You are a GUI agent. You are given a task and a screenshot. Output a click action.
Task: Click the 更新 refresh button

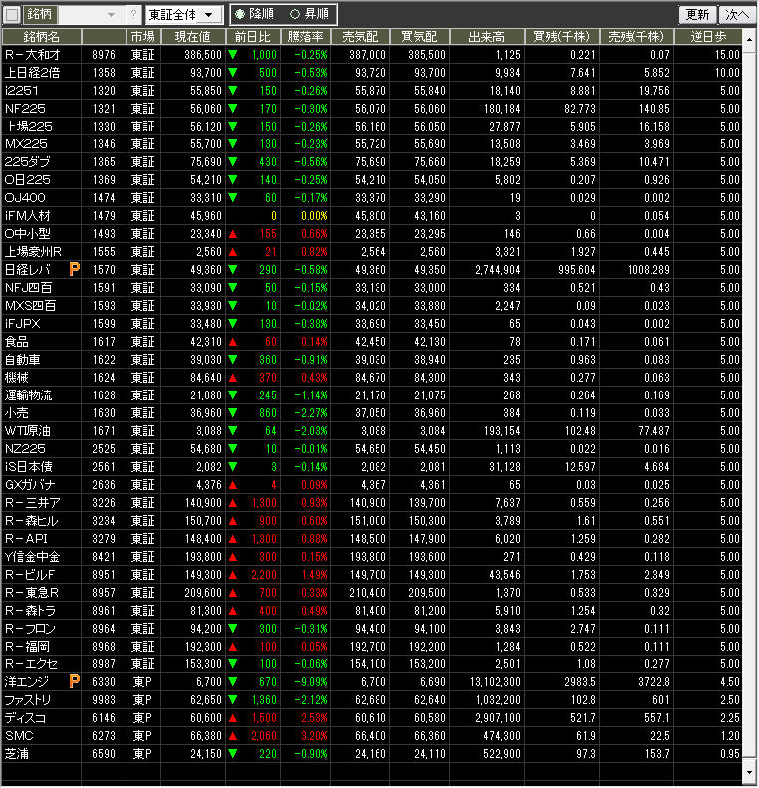tap(697, 15)
